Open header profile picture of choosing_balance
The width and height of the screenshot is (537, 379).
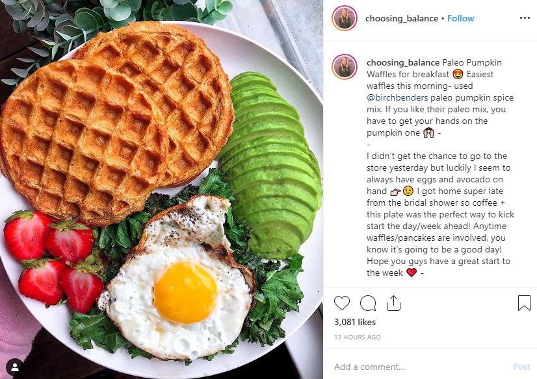[x=345, y=18]
